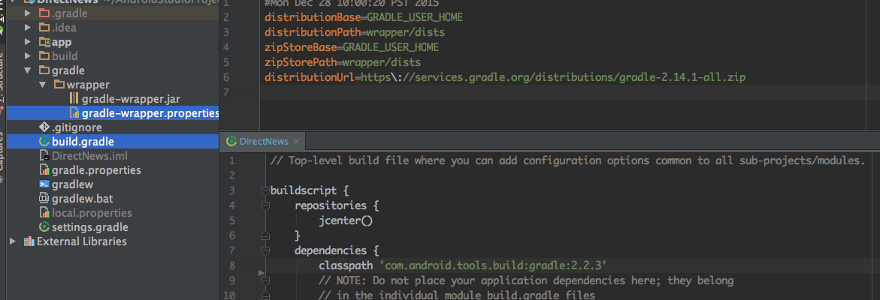Click jcenter() in build.gradle editor
Screen dimensions: 880x300
[346, 220]
